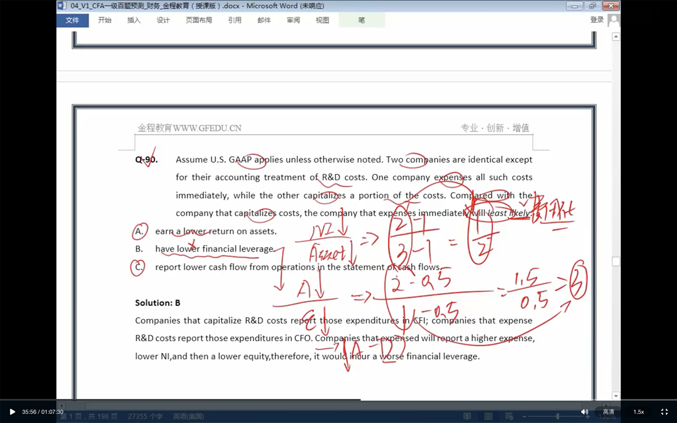The width and height of the screenshot is (677, 423).
Task: Seek on the video progress bar
Action: [x=338, y=400]
